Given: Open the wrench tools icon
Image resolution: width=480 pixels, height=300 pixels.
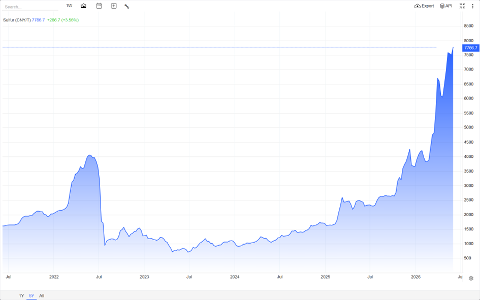Looking at the screenshot, I should (127, 6).
